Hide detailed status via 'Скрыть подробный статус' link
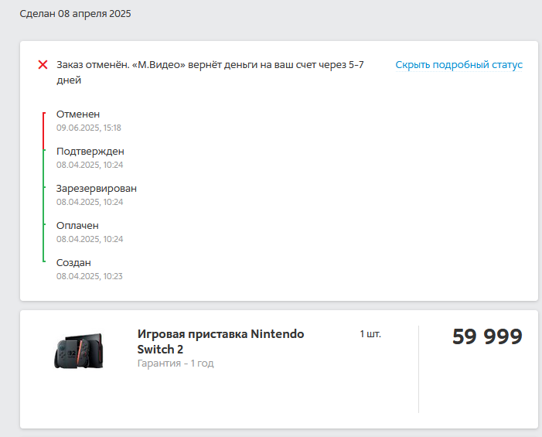This screenshot has height=437, width=542. tap(458, 65)
